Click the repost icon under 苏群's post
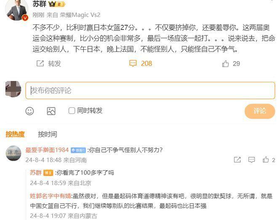This screenshot has height=220, width=278. pyautogui.click(x=40, y=63)
